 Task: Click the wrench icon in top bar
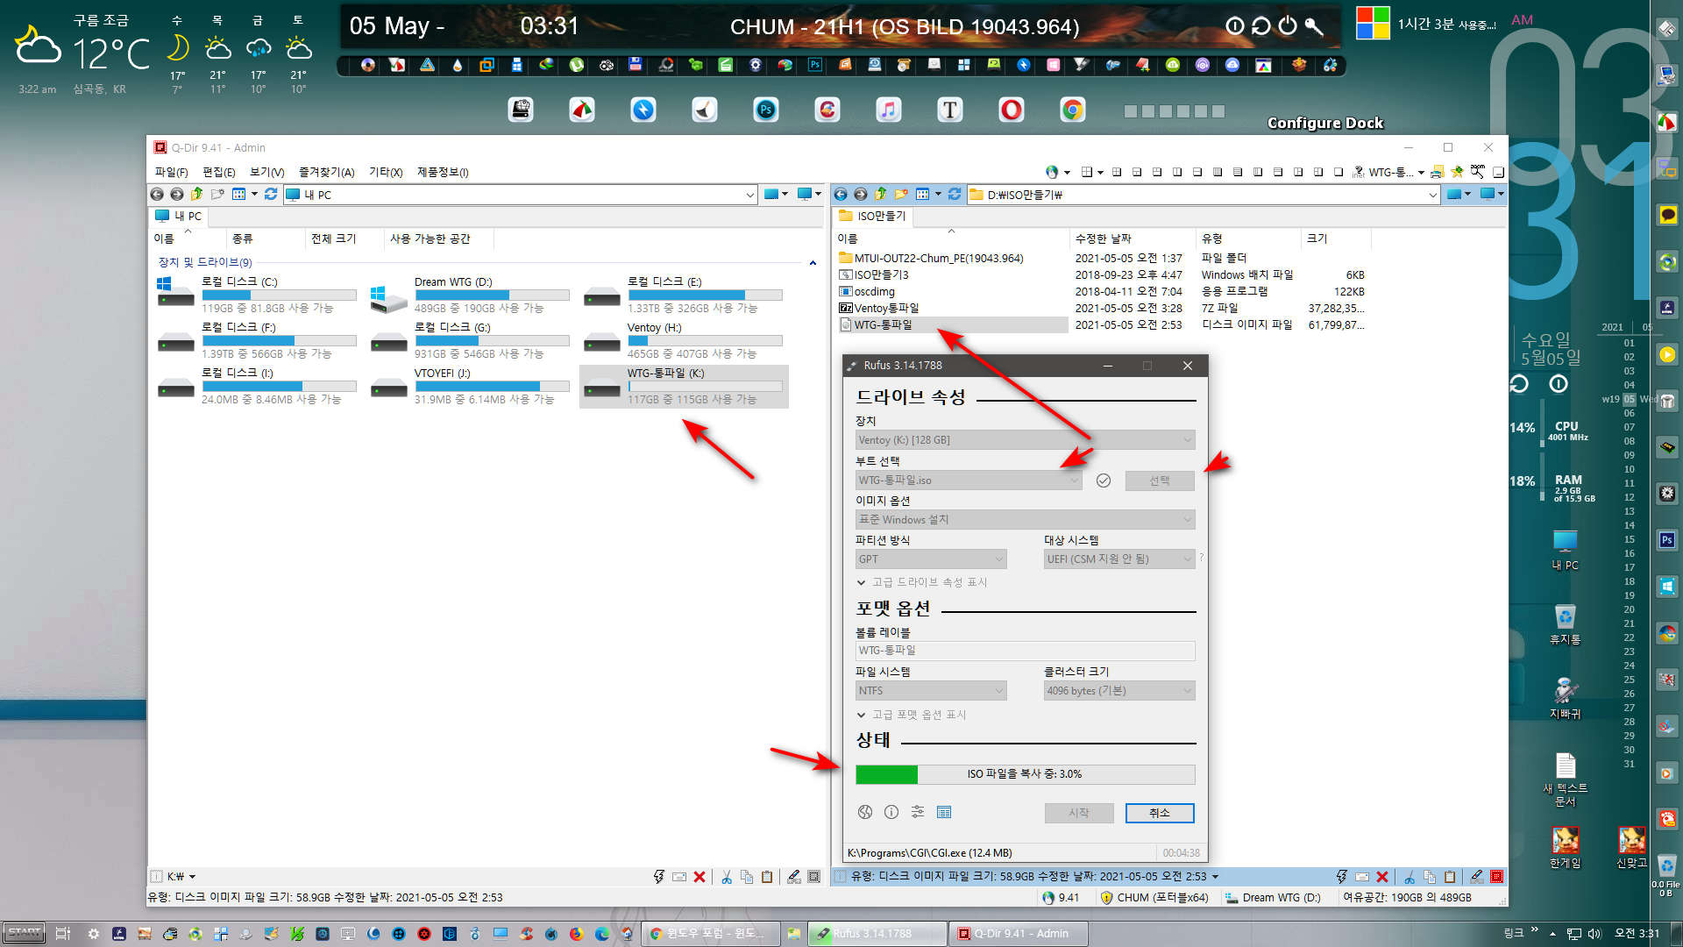1313,25
